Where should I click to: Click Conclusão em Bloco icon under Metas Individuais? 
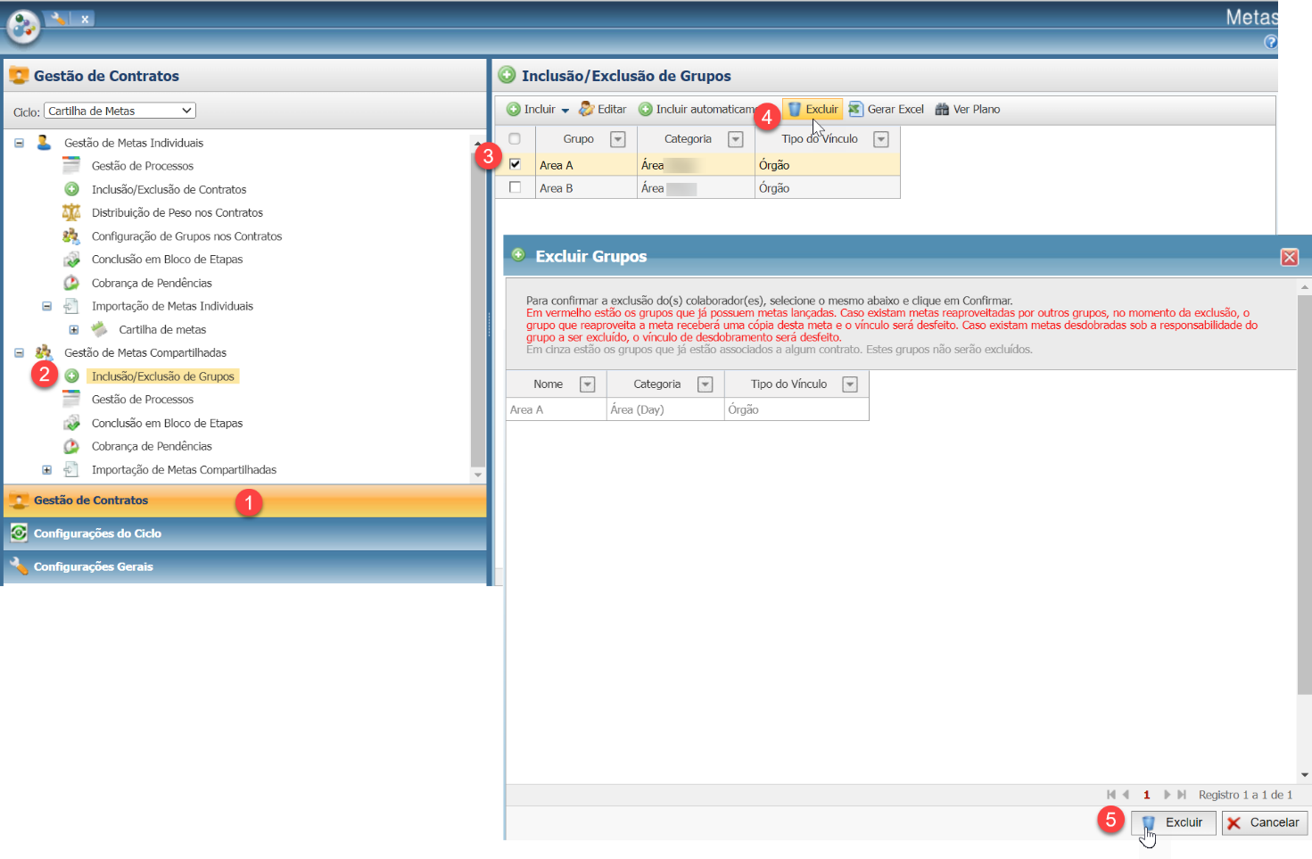coord(71,259)
